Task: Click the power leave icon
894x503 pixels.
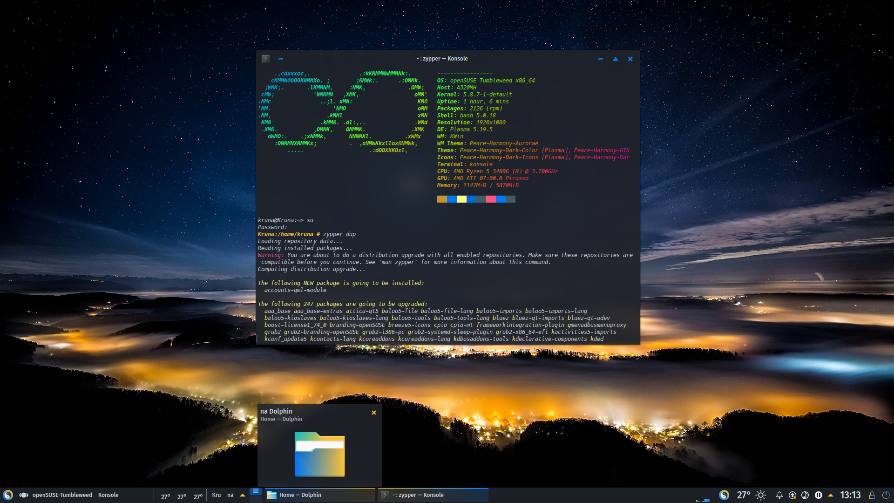Action: tap(886, 495)
